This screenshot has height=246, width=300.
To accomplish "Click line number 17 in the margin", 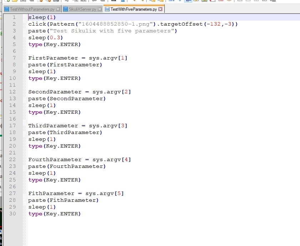I will point(12,126).
